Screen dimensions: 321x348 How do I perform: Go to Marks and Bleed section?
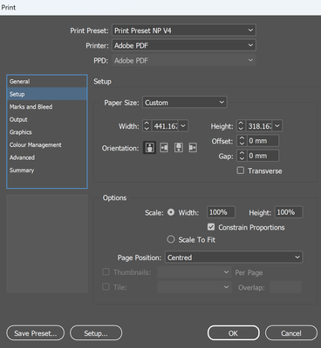[47, 107]
